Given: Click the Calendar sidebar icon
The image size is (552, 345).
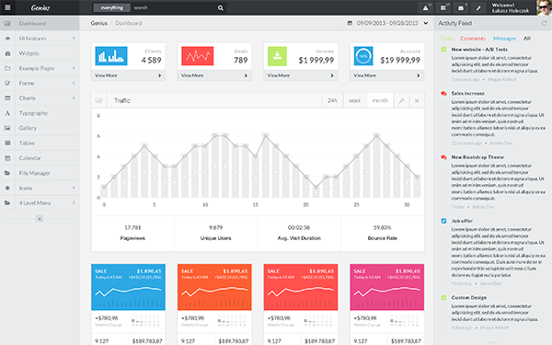Looking at the screenshot, I should [x=7, y=158].
